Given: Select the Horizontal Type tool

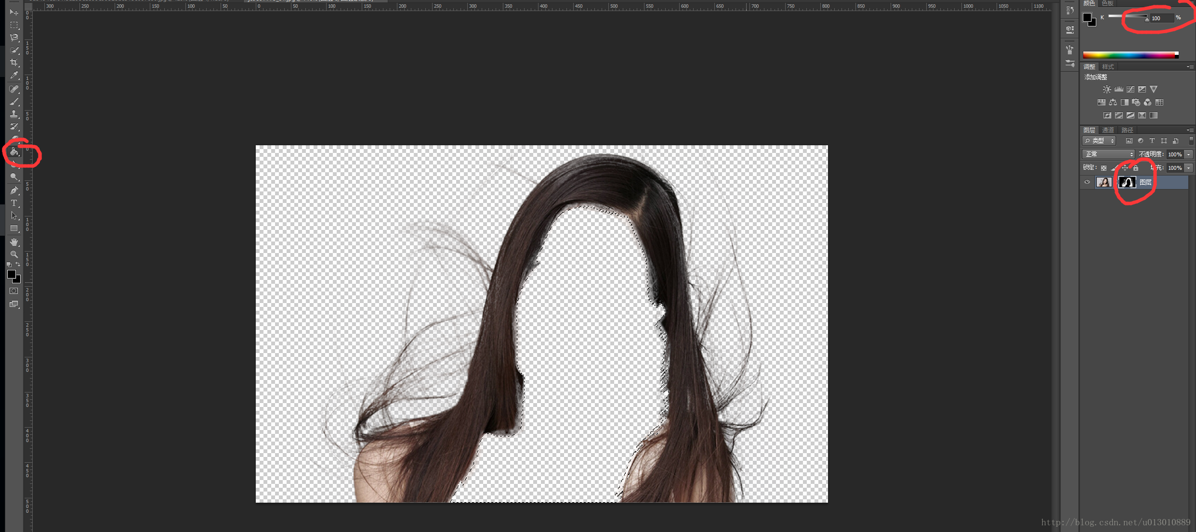Looking at the screenshot, I should tap(14, 203).
